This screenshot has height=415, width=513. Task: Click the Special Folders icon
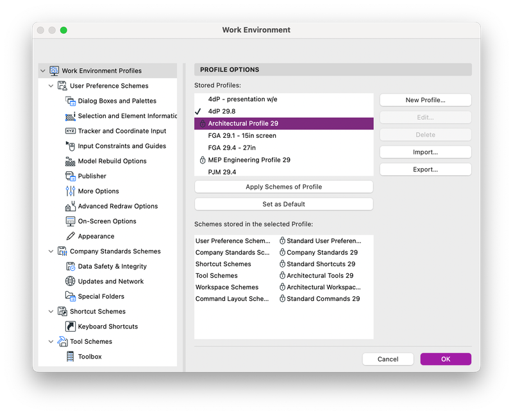coord(71,296)
